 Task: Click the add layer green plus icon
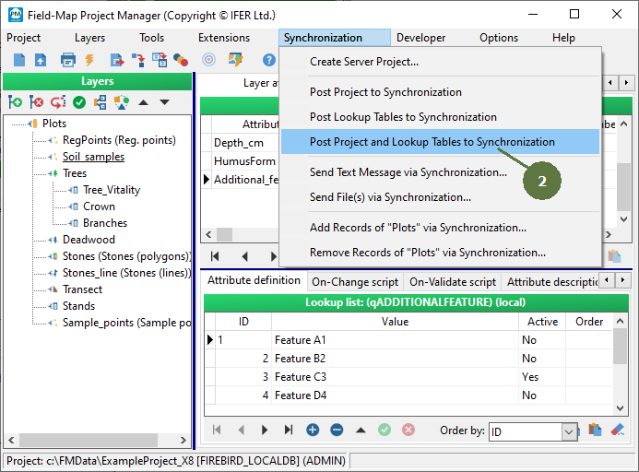pyautogui.click(x=16, y=102)
